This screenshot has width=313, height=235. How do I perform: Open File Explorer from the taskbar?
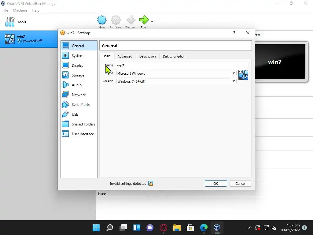click(x=177, y=227)
